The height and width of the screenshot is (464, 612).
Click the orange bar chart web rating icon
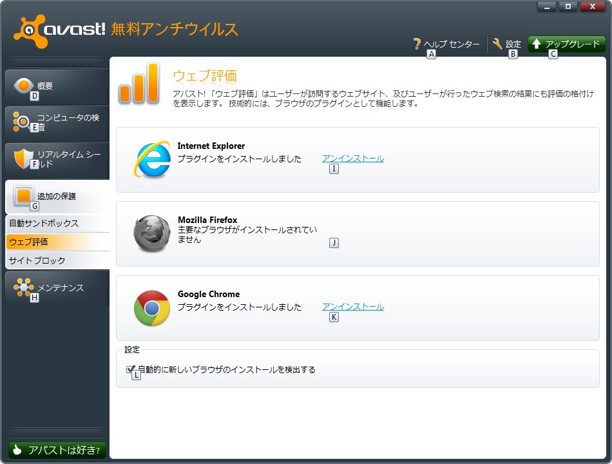pos(139,83)
